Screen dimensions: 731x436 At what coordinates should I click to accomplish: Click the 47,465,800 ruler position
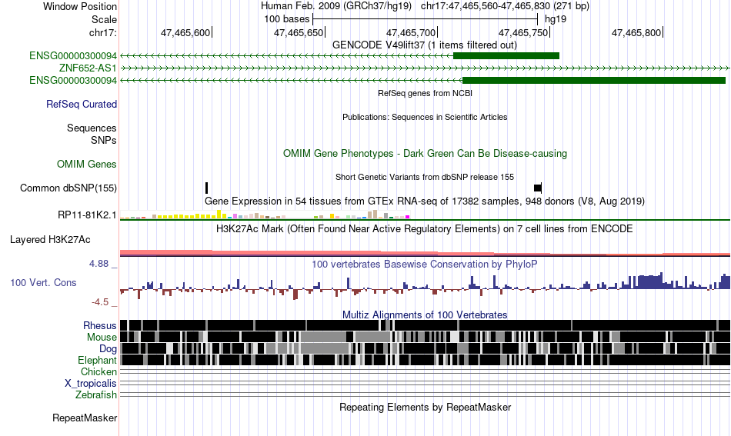point(637,32)
